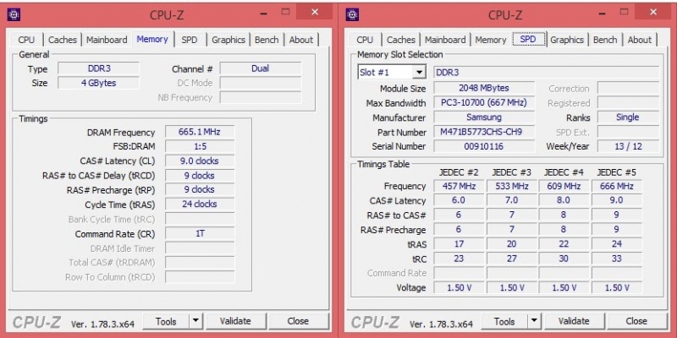677x338 pixels.
Task: Click the CPU-Z app icon in right window titlebar
Action: pyautogui.click(x=352, y=14)
